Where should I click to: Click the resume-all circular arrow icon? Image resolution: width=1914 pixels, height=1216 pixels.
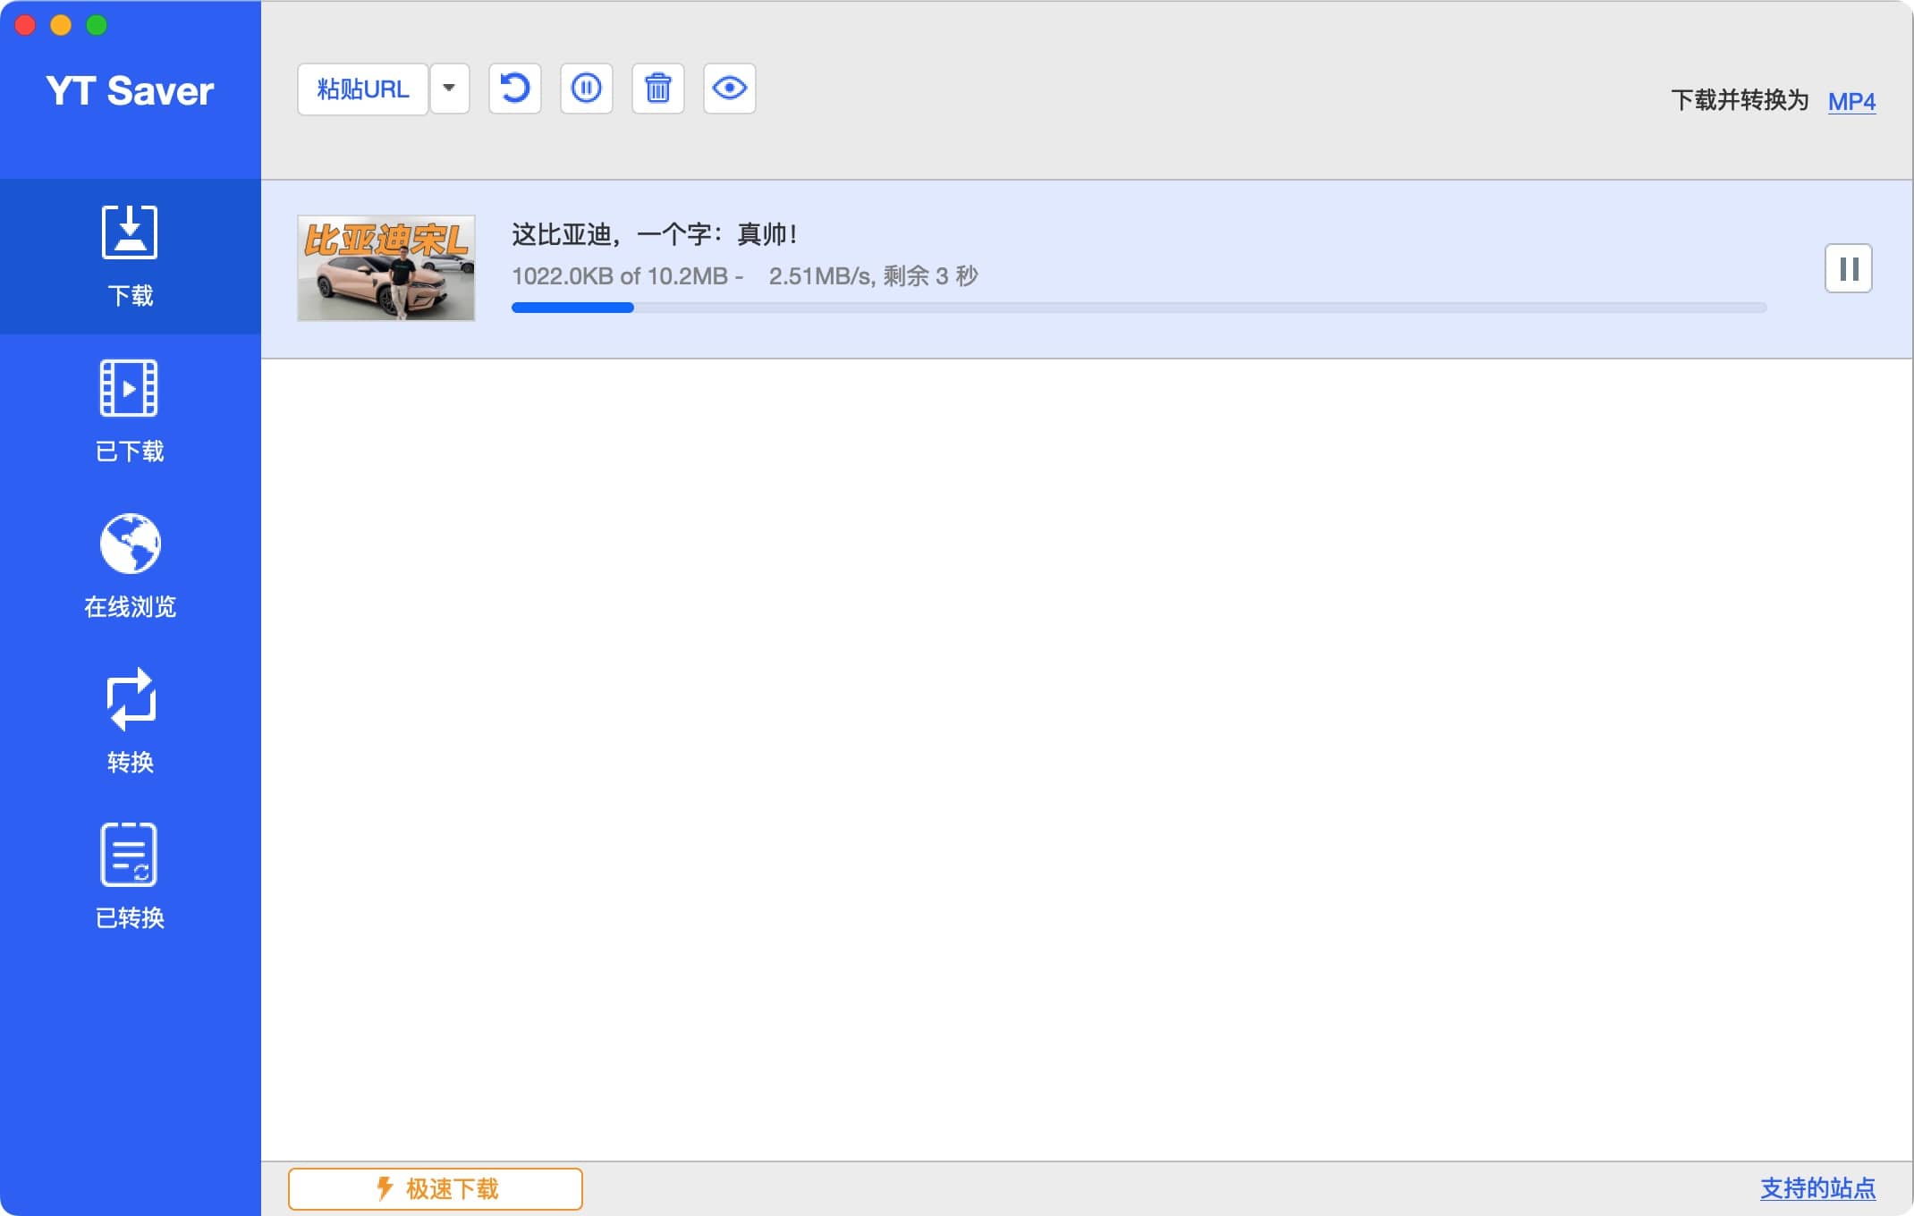515,89
